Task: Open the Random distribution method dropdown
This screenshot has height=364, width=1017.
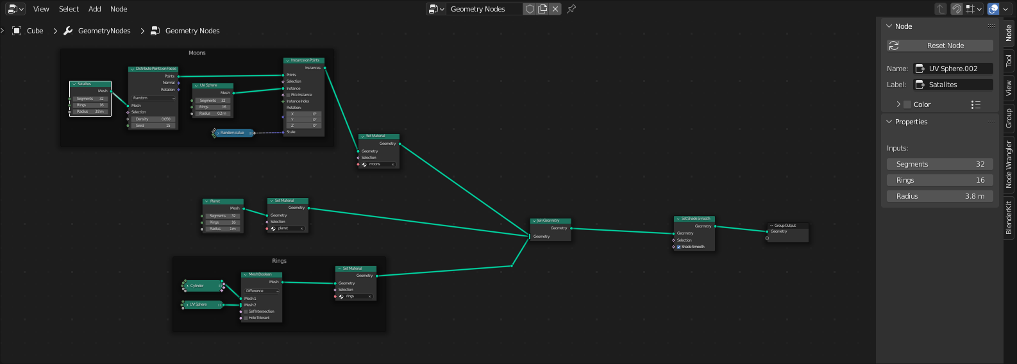Action: coord(153,98)
